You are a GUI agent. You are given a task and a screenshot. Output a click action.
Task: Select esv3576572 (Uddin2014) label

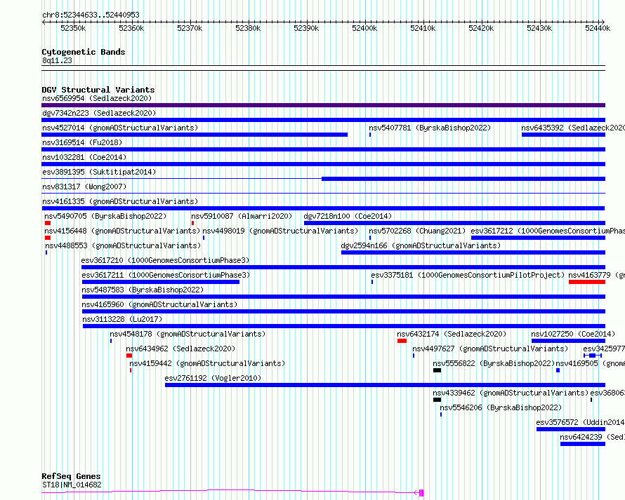click(580, 422)
